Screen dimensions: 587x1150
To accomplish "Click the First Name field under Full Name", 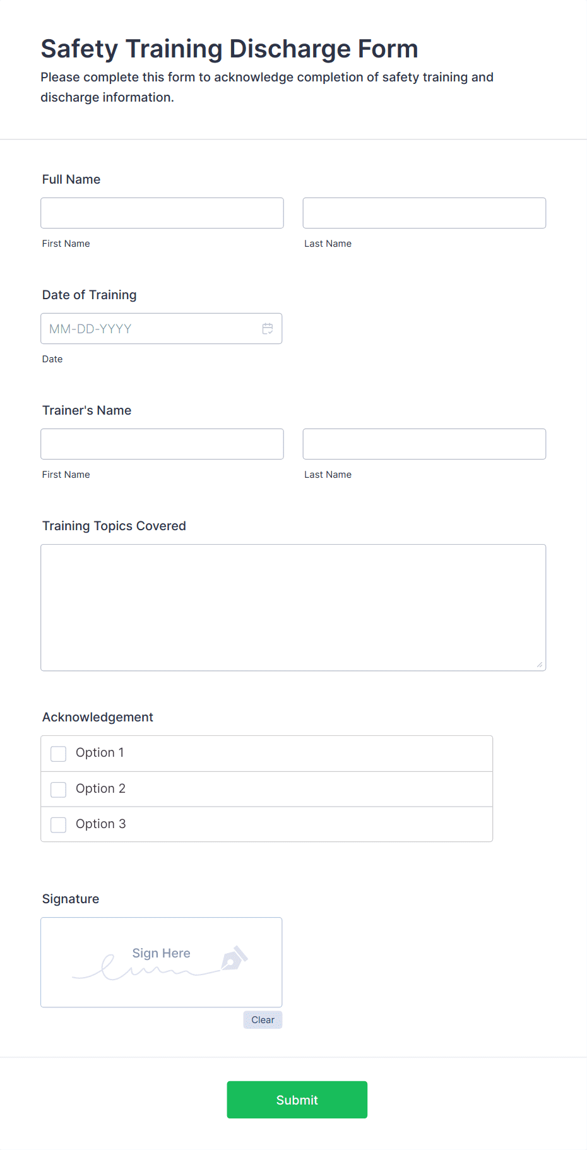I will [162, 213].
